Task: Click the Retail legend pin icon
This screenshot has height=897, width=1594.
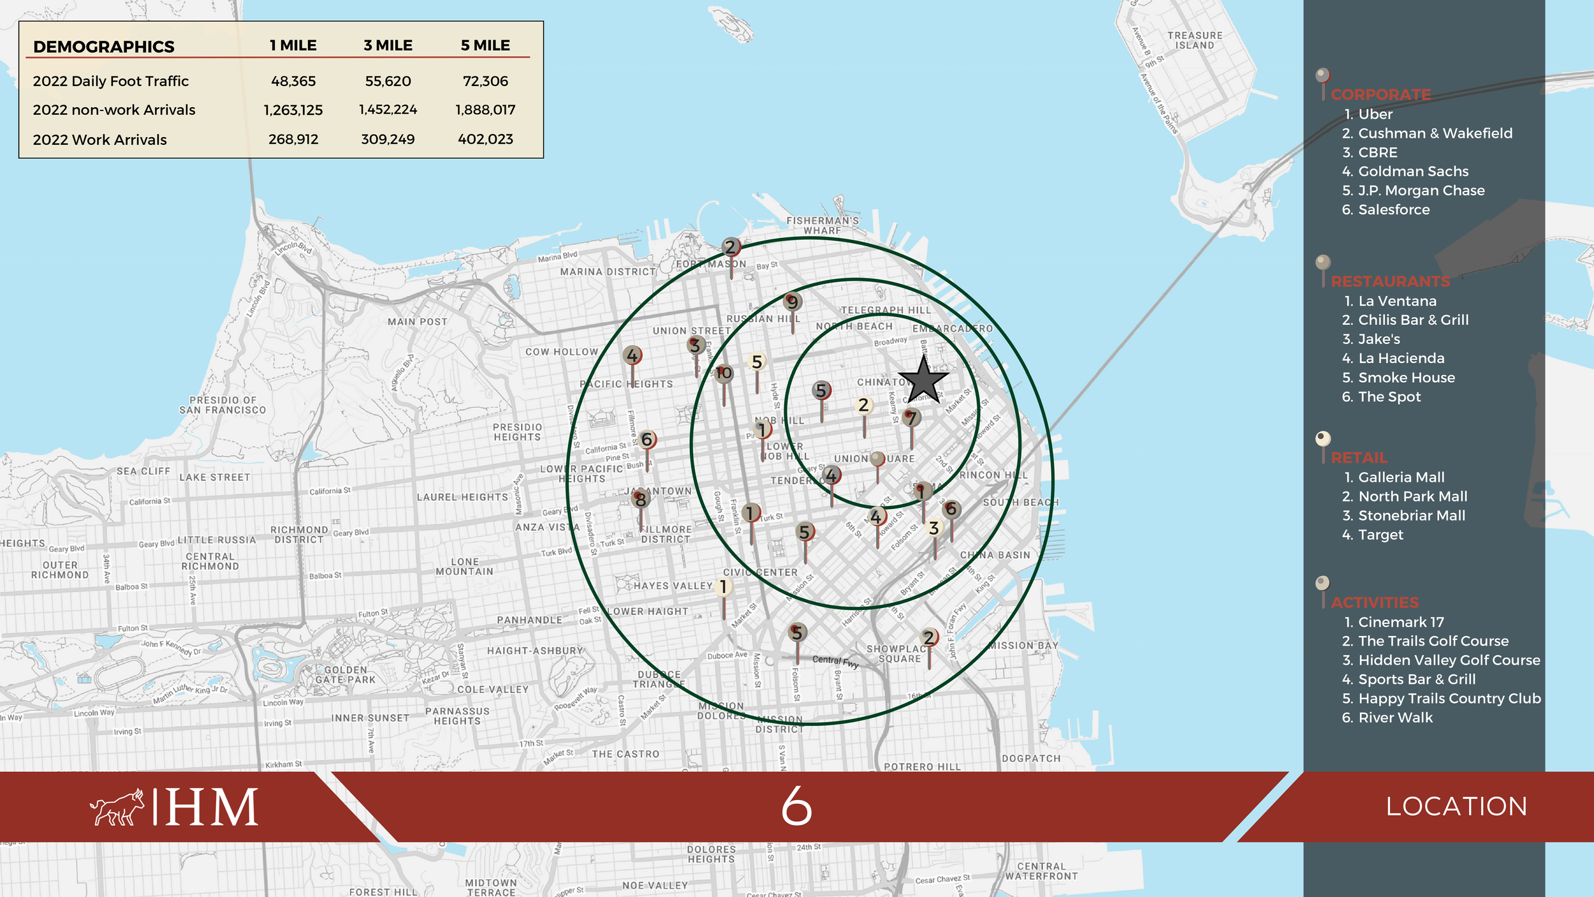Action: (1323, 447)
